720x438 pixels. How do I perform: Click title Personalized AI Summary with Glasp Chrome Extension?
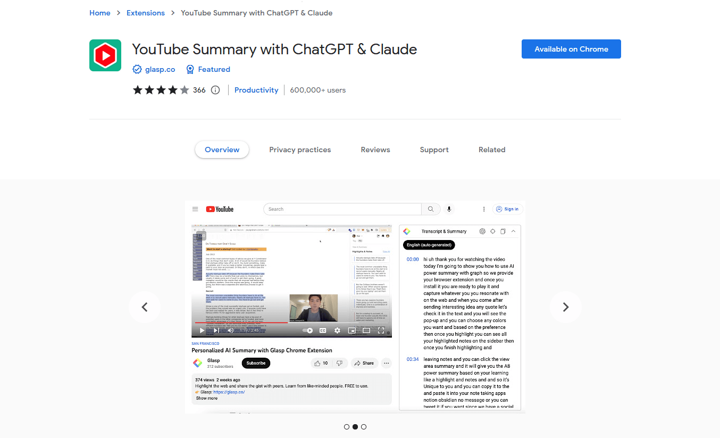(x=262, y=350)
